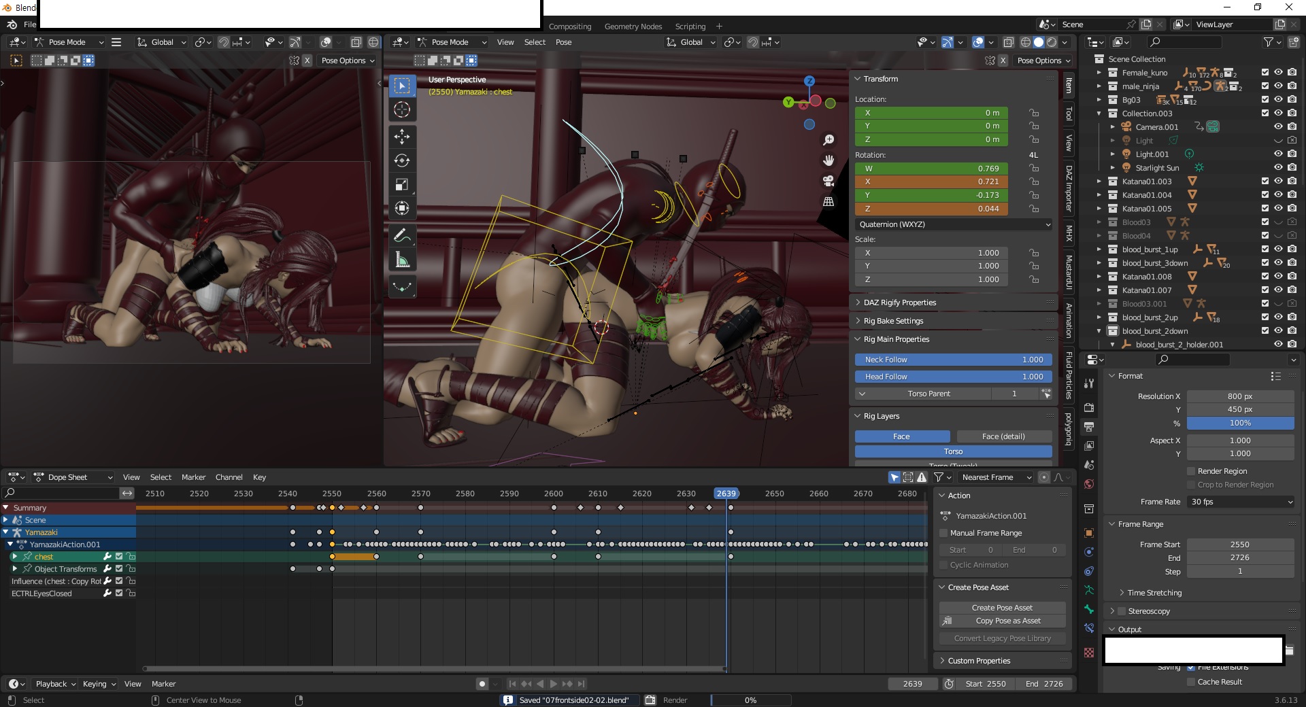This screenshot has height=707, width=1306.
Task: Toggle the Torso rig layer button
Action: click(954, 451)
